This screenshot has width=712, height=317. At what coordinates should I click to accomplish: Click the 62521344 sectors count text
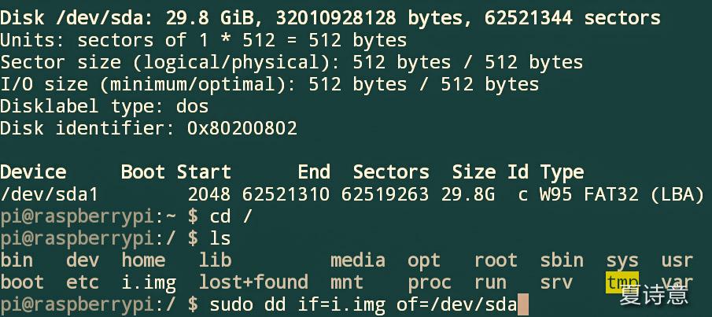click(x=573, y=18)
